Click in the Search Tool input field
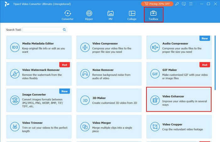 tap(45, 30)
